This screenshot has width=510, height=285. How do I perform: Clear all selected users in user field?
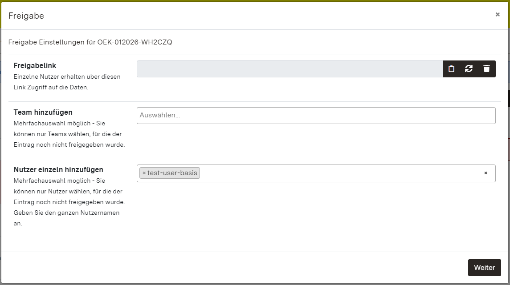[x=486, y=173]
